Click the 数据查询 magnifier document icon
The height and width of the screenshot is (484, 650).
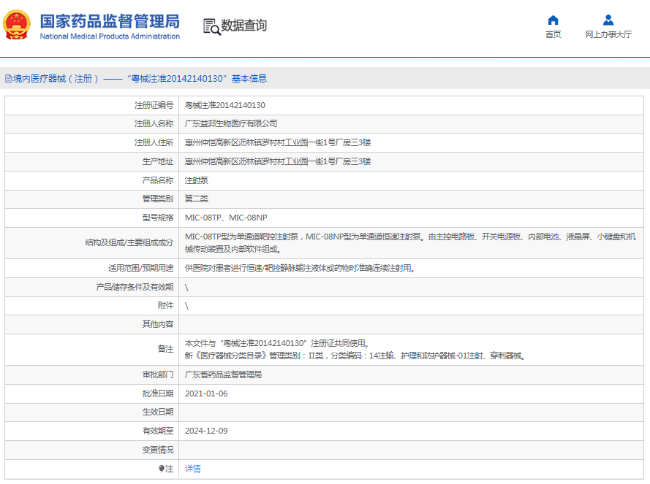[x=211, y=26]
